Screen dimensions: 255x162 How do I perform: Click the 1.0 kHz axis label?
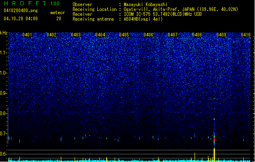tap(4, 73)
